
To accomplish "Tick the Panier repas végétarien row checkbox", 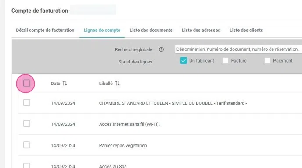I will 27,145.
